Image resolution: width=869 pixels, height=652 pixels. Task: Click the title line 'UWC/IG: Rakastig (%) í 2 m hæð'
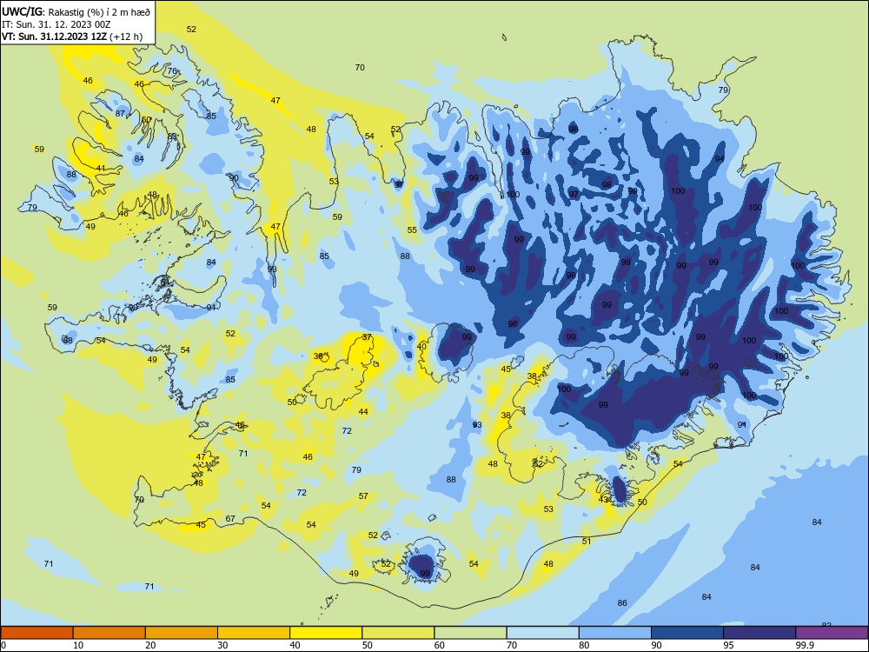(x=76, y=10)
